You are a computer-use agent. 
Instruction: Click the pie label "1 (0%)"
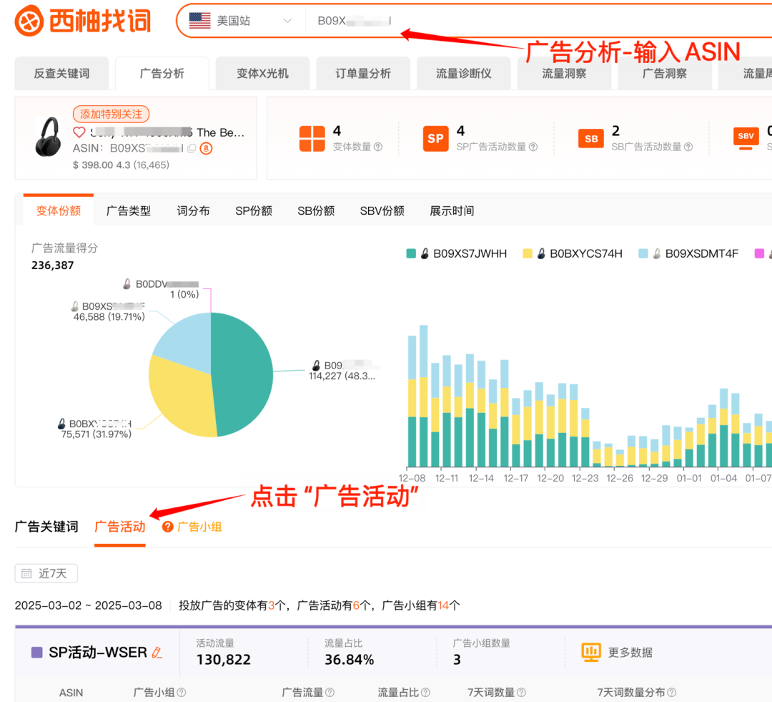[184, 294]
